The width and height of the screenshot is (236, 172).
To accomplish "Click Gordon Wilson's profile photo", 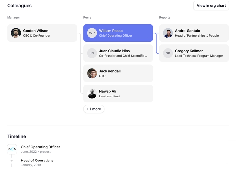I will 16,33.
